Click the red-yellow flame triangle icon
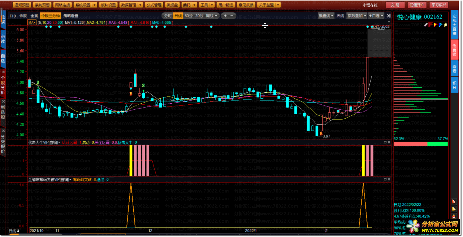 click(435, 25)
